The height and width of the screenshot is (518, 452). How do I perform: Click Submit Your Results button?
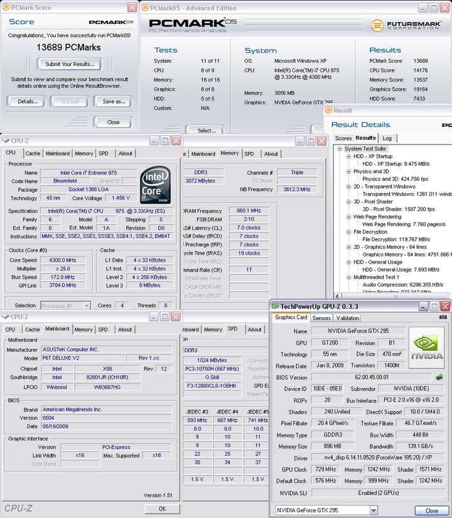(x=69, y=64)
